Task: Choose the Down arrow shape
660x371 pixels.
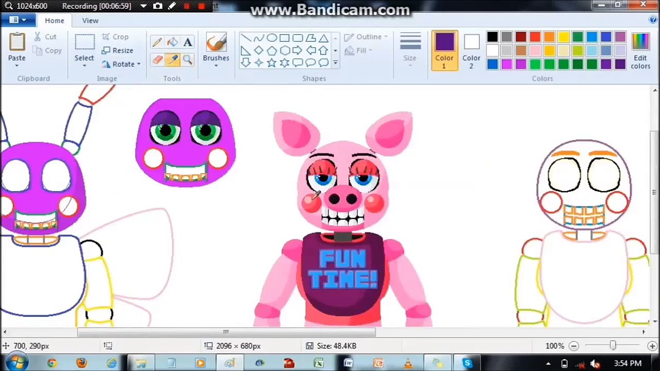Action: click(x=245, y=63)
